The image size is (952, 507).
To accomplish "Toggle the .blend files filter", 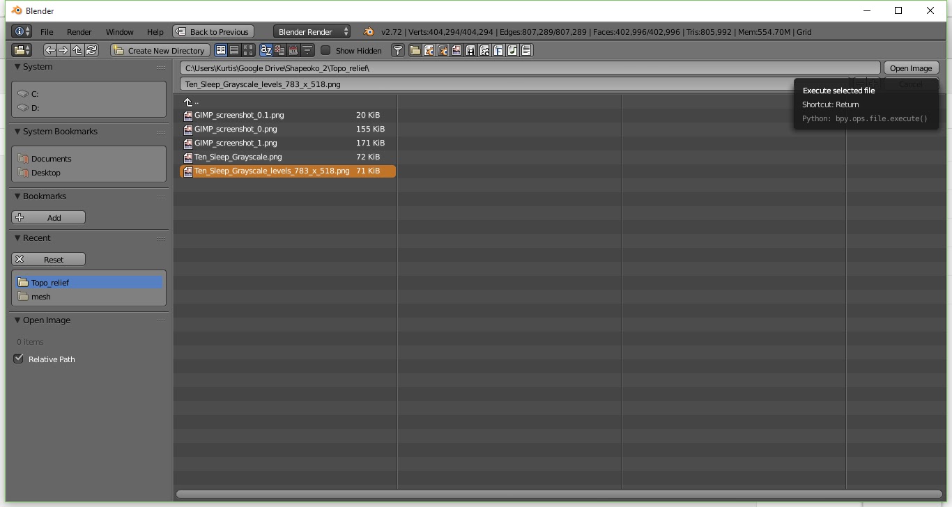I will pyautogui.click(x=429, y=50).
